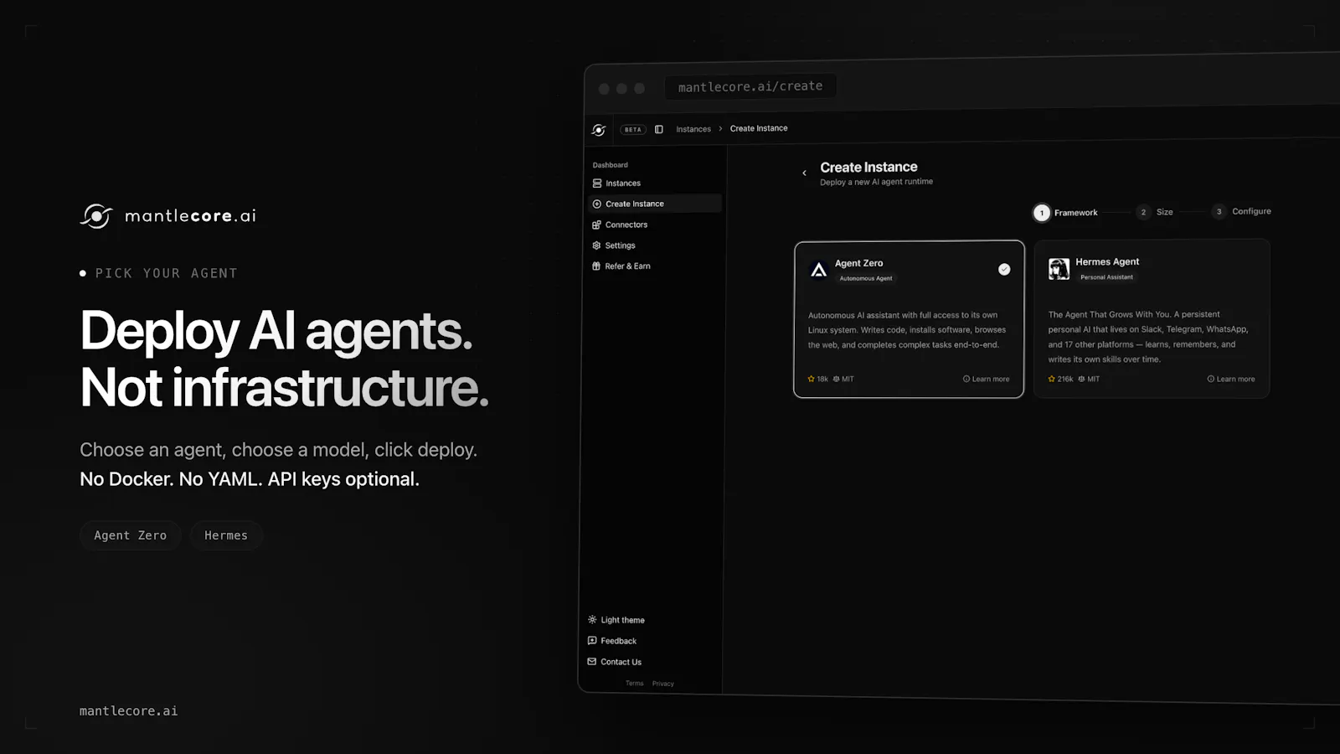Open the Terms link

[x=635, y=684]
